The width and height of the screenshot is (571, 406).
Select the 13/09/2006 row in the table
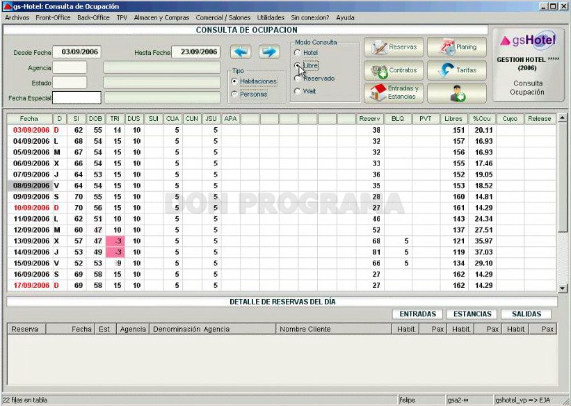tap(282, 241)
